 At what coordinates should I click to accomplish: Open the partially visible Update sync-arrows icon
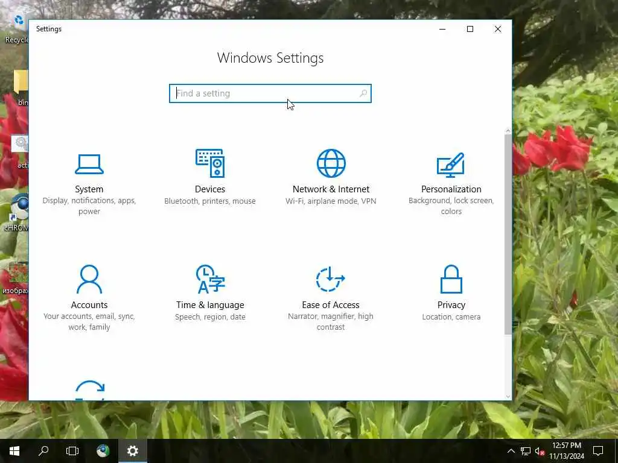coord(90,390)
